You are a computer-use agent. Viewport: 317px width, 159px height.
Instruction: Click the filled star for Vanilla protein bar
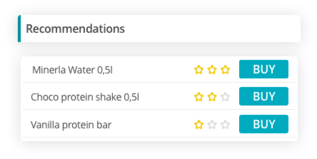click(x=198, y=124)
